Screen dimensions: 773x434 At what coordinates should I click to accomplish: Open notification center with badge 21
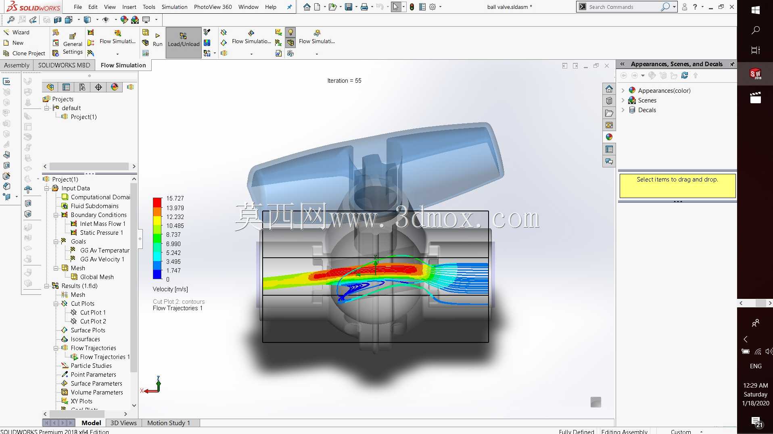(756, 422)
